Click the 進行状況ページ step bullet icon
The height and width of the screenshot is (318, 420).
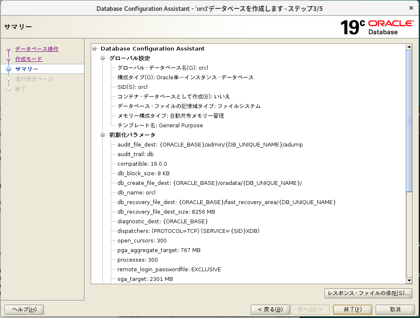pyautogui.click(x=8, y=79)
